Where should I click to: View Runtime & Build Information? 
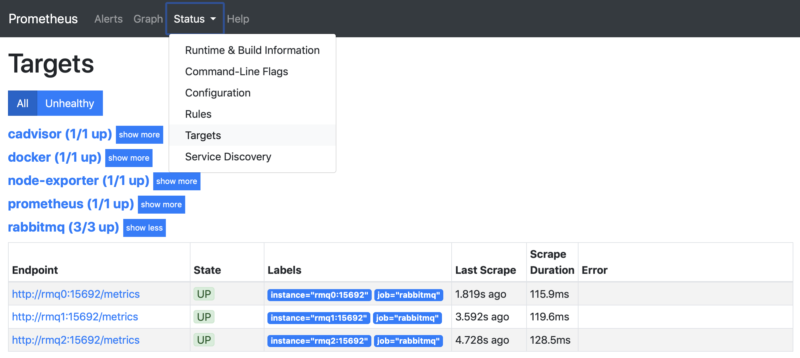(252, 50)
